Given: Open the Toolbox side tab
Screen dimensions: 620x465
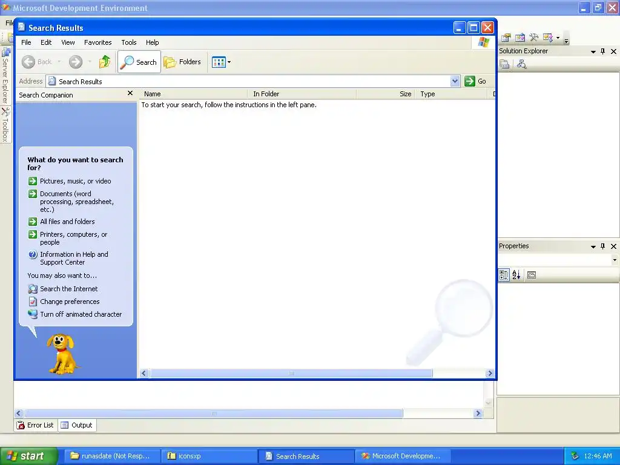Looking at the screenshot, I should (x=5, y=125).
